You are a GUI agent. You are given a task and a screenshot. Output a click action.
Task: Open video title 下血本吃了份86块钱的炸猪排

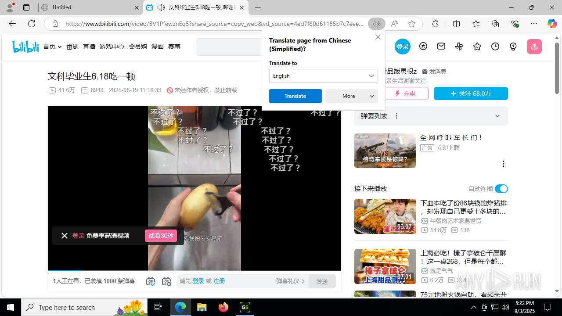point(464,207)
